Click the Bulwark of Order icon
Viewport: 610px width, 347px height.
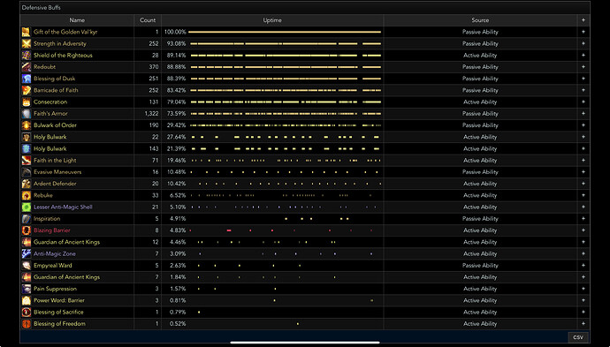pos(26,125)
